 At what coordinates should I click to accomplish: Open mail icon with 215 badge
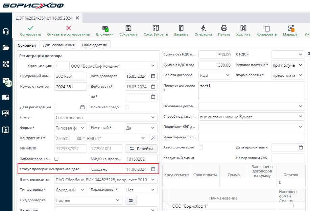(6, 81)
